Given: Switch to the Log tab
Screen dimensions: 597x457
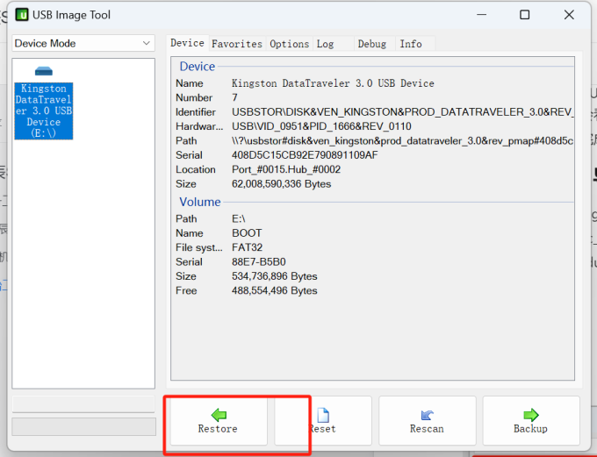Looking at the screenshot, I should pyautogui.click(x=325, y=43).
